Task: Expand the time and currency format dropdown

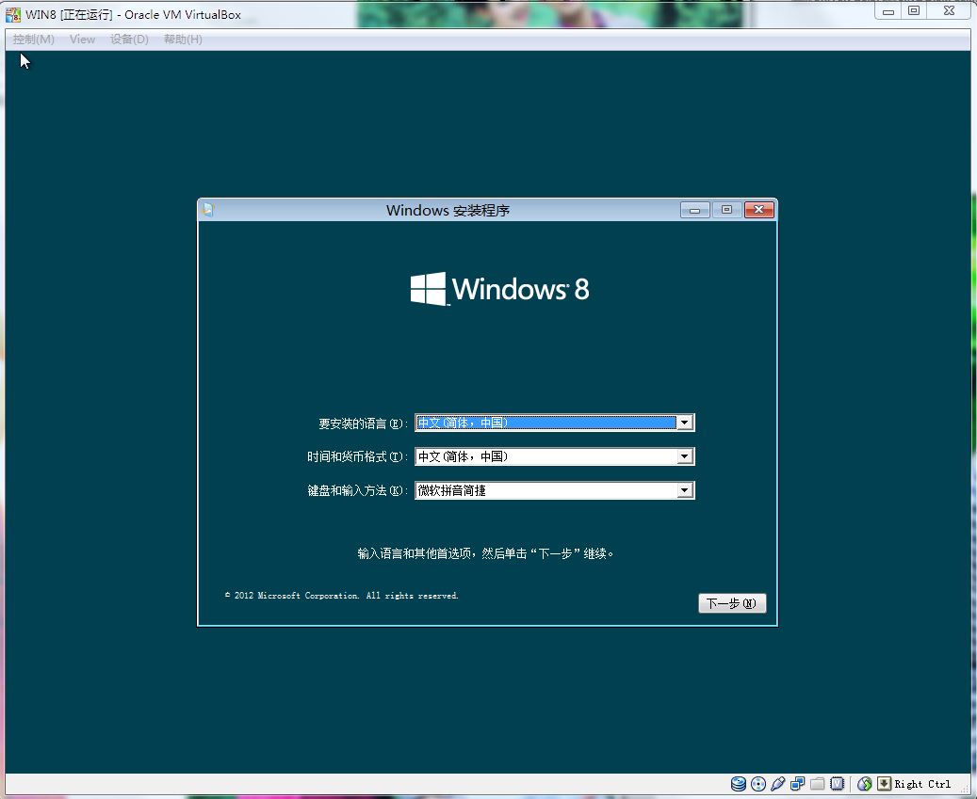Action: tap(685, 456)
